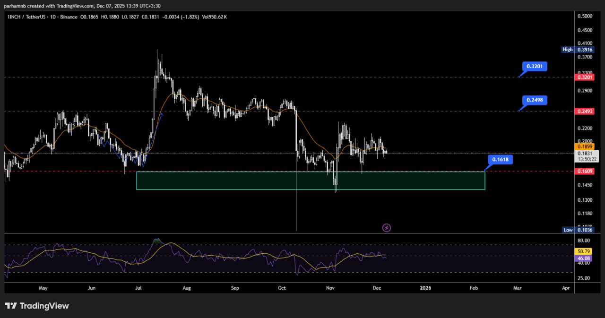Image resolution: width=605 pixels, height=318 pixels.
Task: Click the 2026 label on time axis
Action: point(426,288)
